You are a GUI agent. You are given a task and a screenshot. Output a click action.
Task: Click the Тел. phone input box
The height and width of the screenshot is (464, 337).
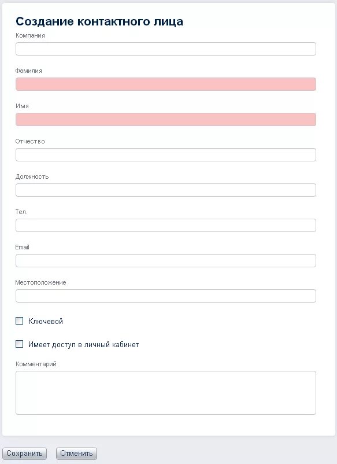tap(165, 225)
